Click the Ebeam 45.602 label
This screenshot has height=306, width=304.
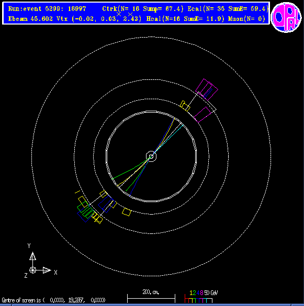click(x=30, y=19)
